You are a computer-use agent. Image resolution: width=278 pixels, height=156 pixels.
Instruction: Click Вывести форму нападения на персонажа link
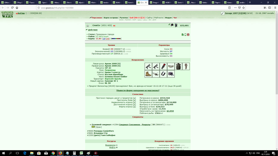click(138, 91)
